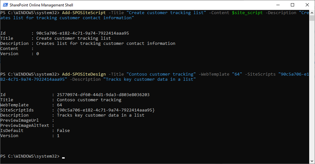315x164 pixels.
Task: Click the site script Id value 90c5a706-e182-4c71-9a74-7922414aaa95
Action: coord(83,33)
